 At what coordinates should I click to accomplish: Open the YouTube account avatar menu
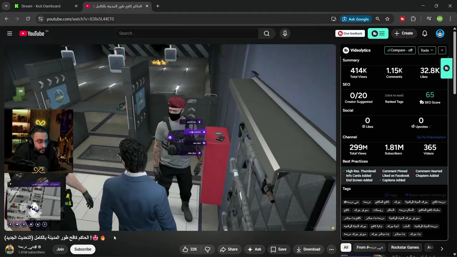[440, 33]
